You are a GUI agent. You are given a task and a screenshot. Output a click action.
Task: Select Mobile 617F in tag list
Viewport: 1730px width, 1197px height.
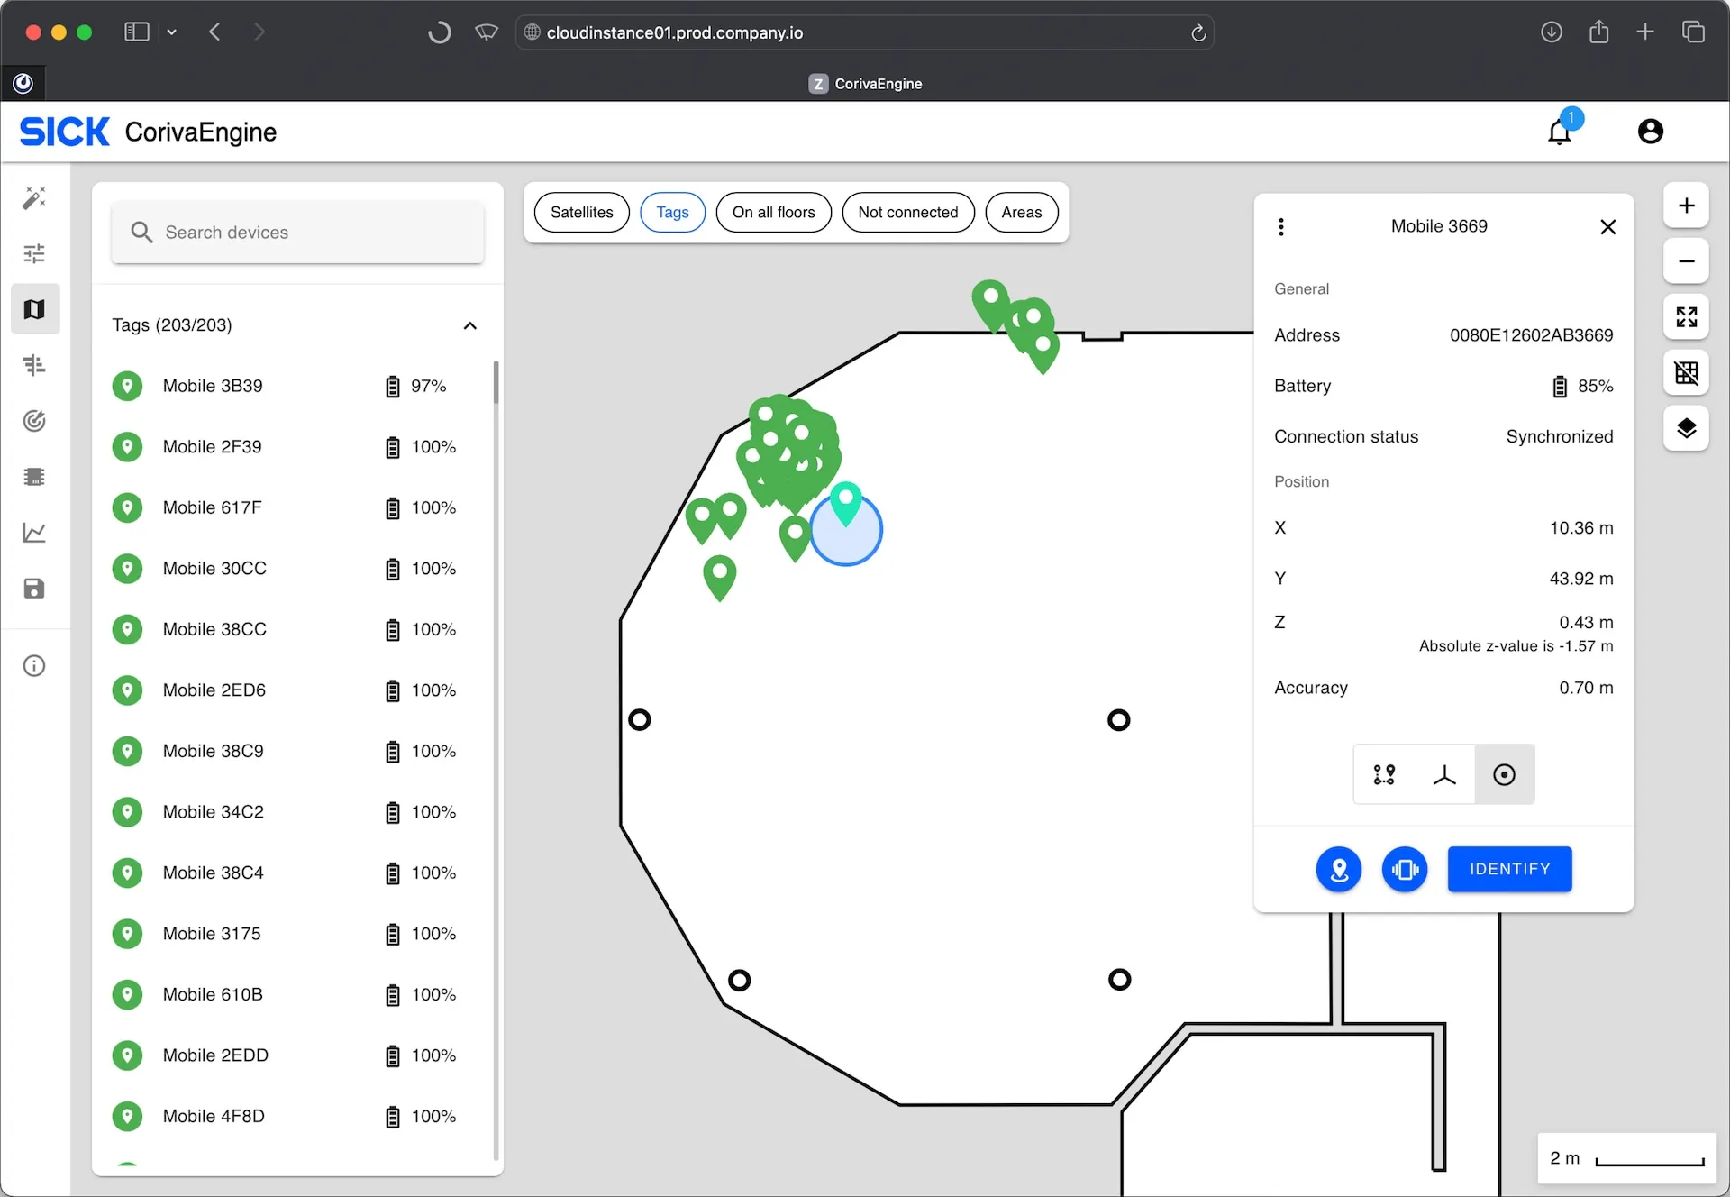pyautogui.click(x=213, y=507)
